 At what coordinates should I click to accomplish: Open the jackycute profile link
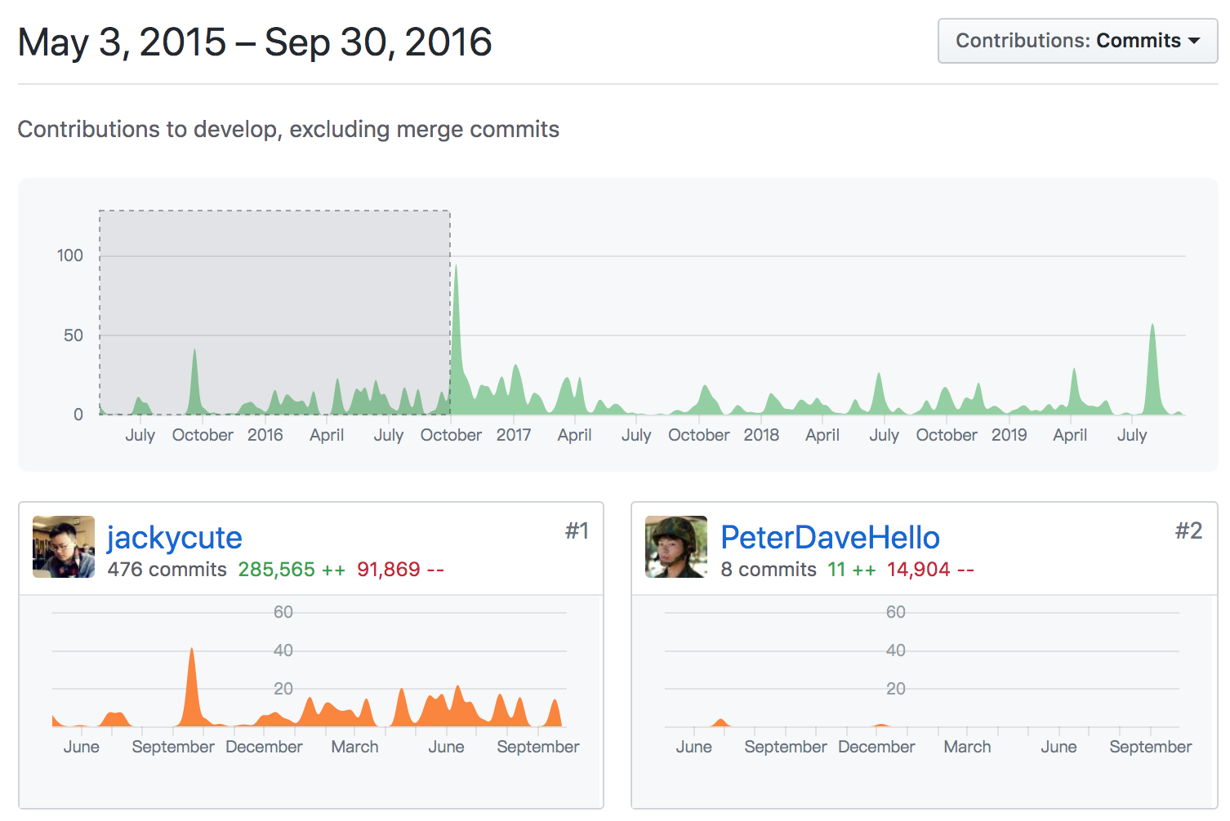click(174, 538)
